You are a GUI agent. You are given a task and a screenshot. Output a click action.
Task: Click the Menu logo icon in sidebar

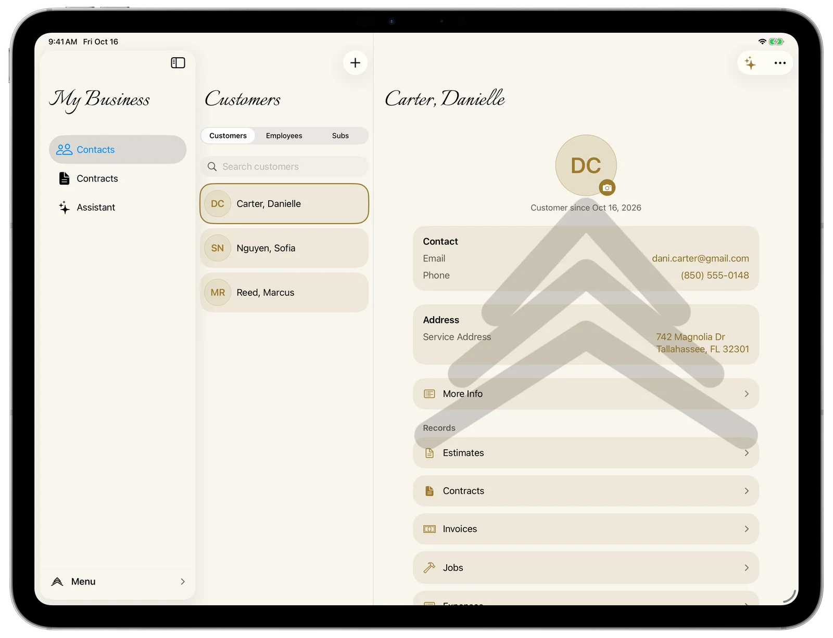(x=57, y=582)
